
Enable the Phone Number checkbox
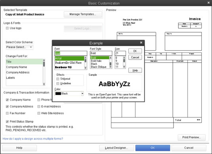click(x=39, y=100)
